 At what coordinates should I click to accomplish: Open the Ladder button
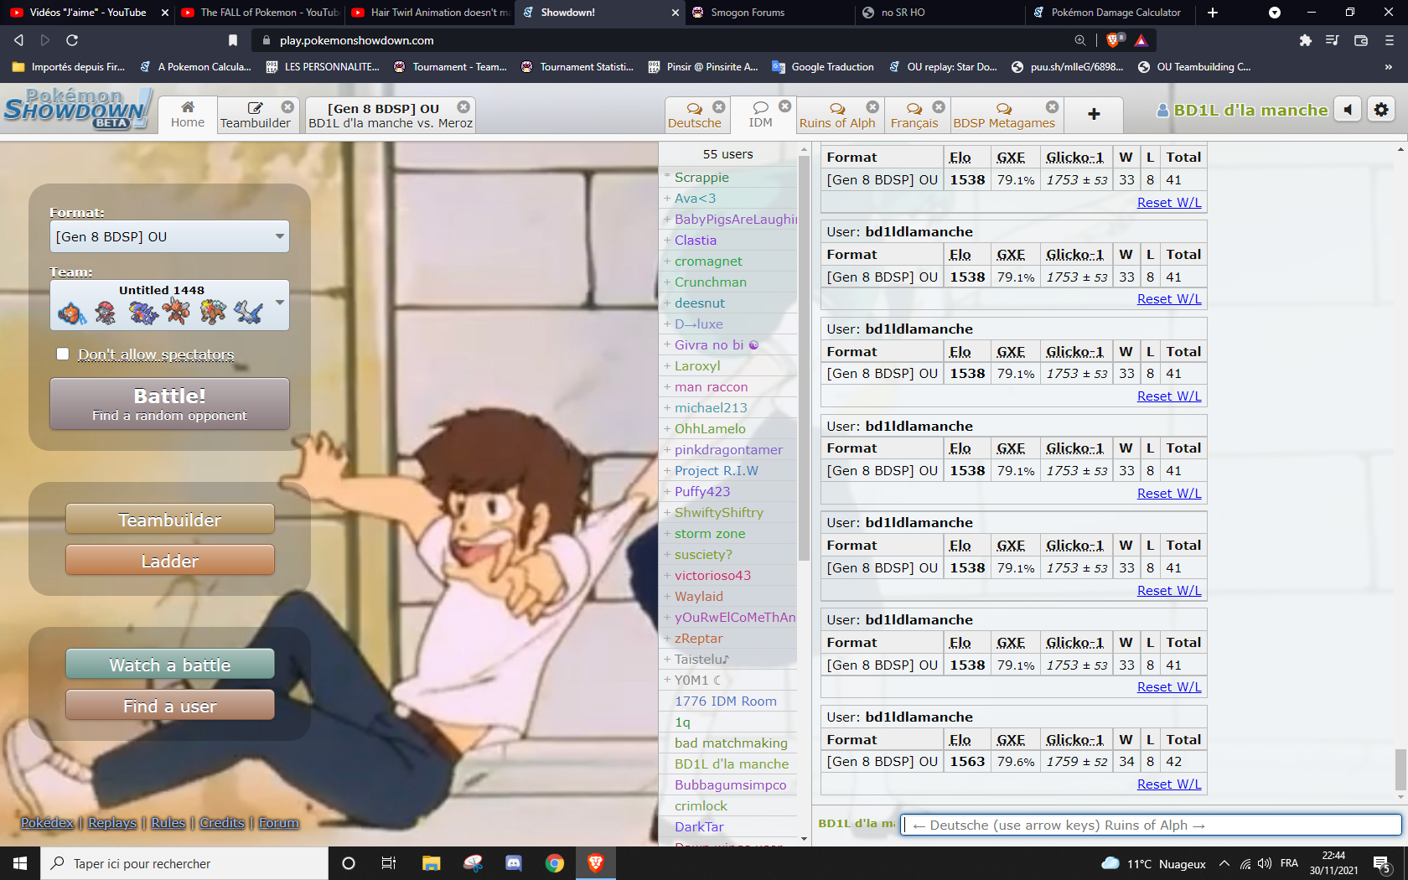(169, 561)
